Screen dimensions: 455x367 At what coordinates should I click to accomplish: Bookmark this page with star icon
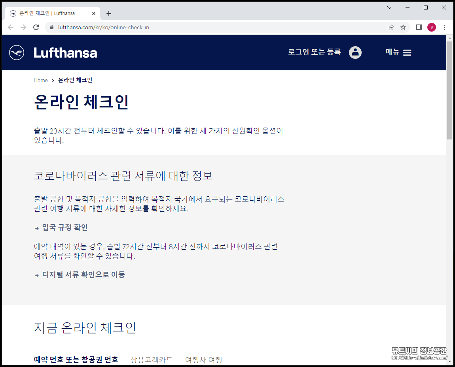point(403,27)
